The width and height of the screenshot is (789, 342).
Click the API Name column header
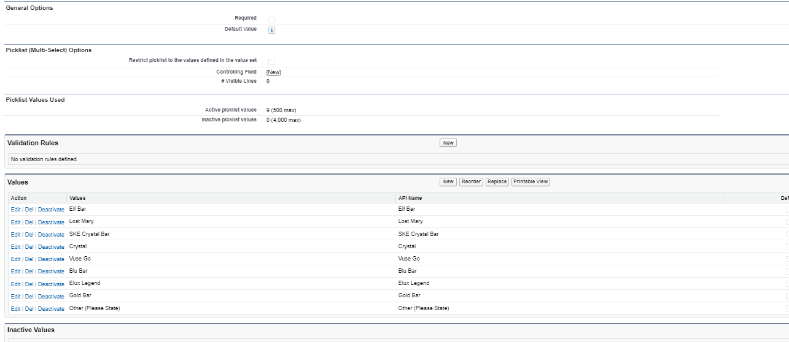(x=410, y=198)
